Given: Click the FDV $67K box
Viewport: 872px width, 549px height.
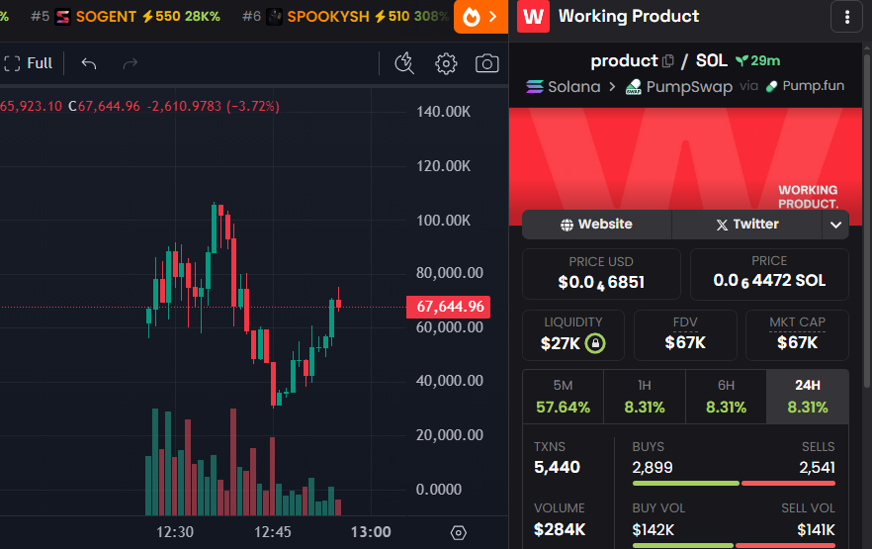Looking at the screenshot, I should click(x=685, y=335).
